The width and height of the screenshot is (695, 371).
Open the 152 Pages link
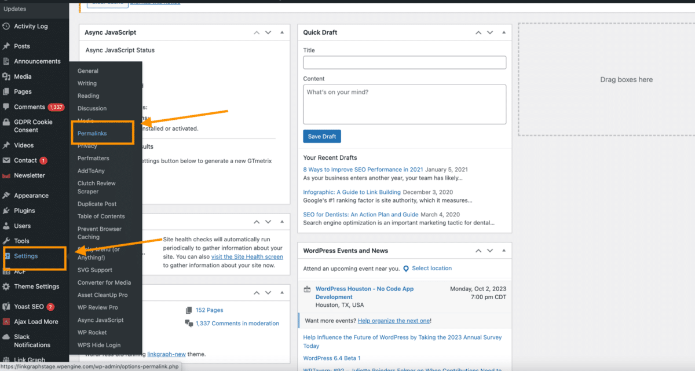209,310
